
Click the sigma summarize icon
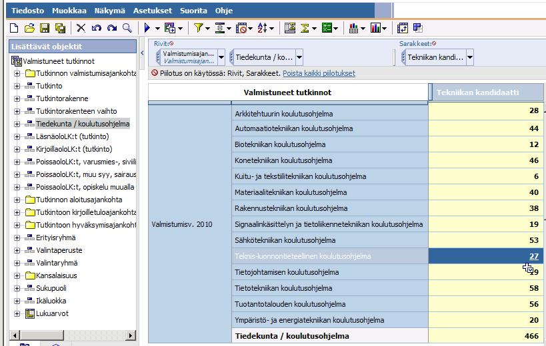click(305, 28)
